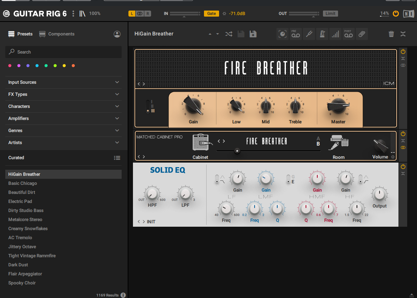The image size is (417, 298).
Task: Expand the Artists filter
Action: pyautogui.click(x=63, y=143)
